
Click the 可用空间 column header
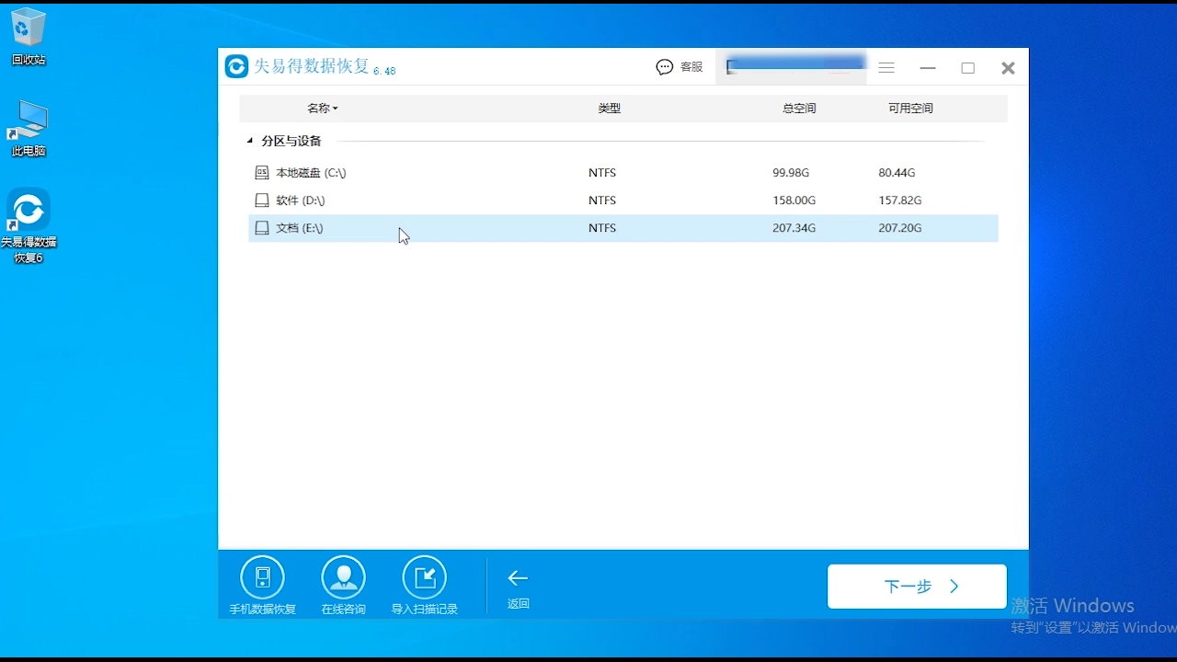(x=910, y=108)
